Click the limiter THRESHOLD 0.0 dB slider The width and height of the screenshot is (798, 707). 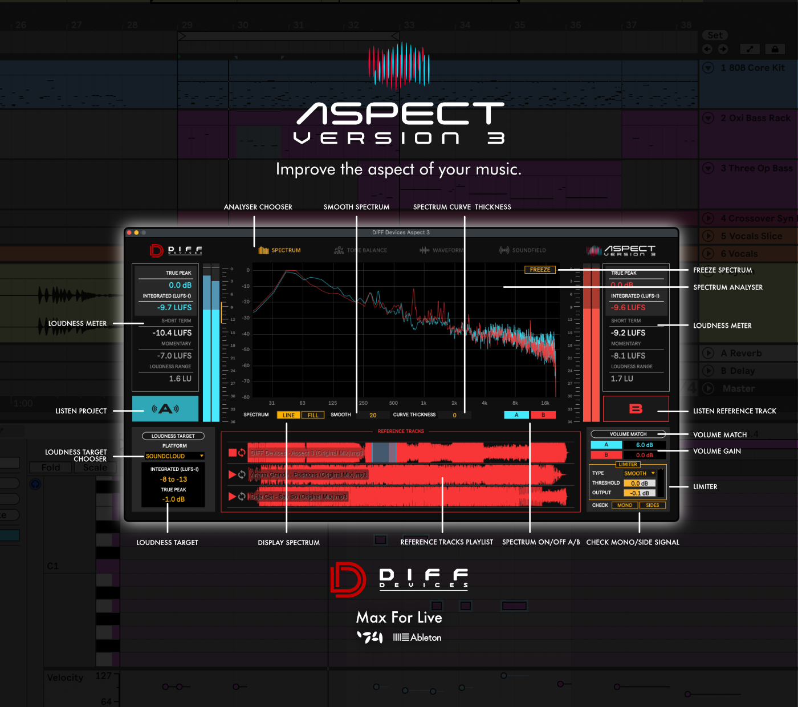point(640,483)
